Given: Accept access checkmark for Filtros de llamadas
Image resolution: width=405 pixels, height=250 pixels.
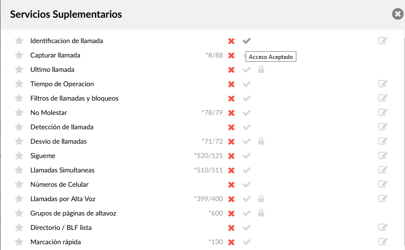Looking at the screenshot, I should tap(247, 98).
